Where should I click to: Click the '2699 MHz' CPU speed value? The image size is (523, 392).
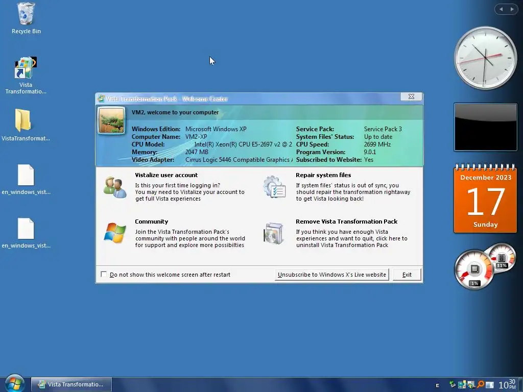pyautogui.click(x=377, y=144)
